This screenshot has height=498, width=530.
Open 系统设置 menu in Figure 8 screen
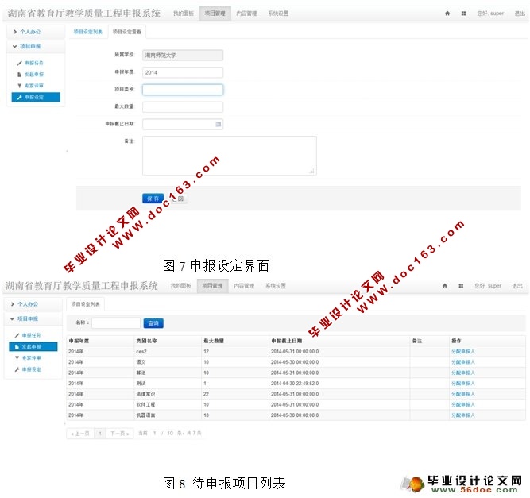coord(276,286)
